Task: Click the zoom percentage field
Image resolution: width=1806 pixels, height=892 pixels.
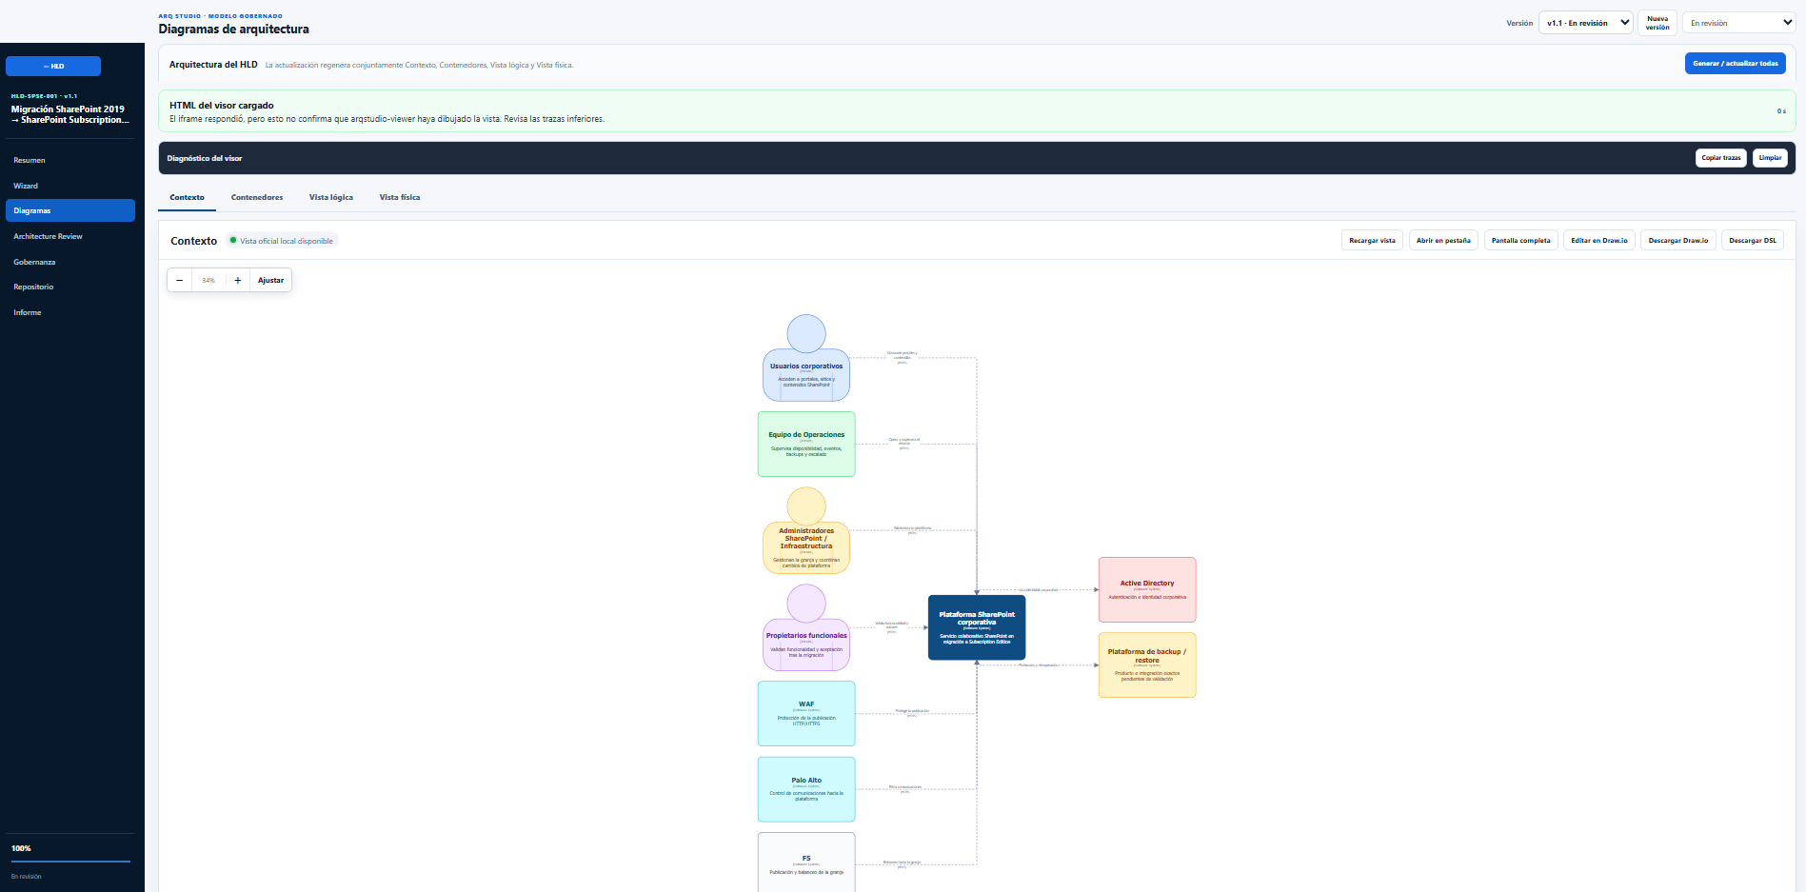Action: 208,280
